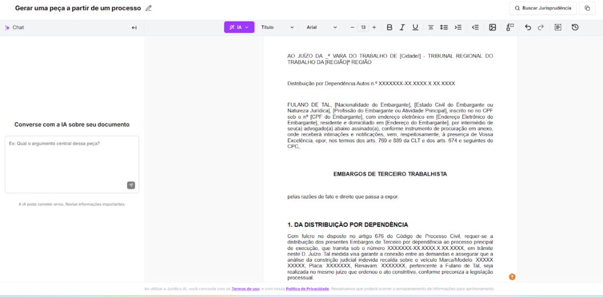Click the FULANO DE TAL name in document
The image size is (603, 297).
coord(310,105)
